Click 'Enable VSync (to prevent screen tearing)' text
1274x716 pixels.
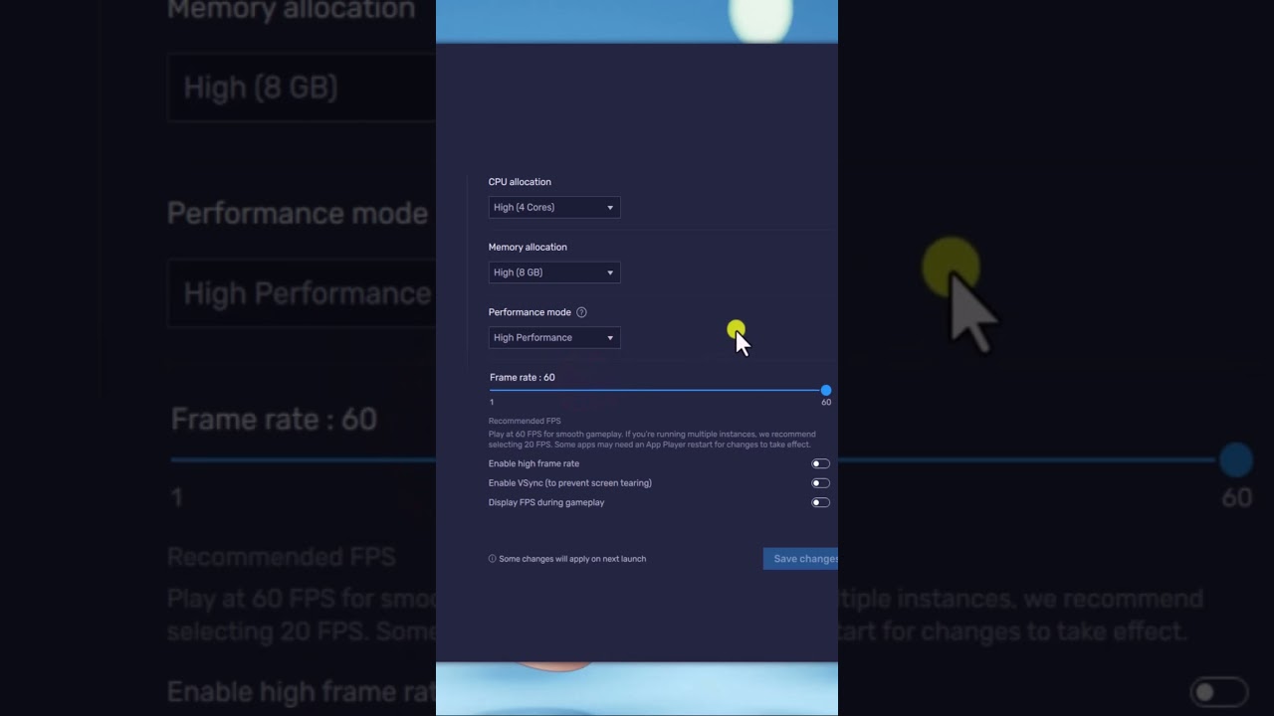click(570, 483)
